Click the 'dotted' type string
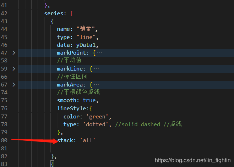 pos(96,124)
